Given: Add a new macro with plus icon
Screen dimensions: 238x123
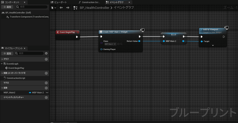Looking at the screenshot, I should tap(46, 83).
